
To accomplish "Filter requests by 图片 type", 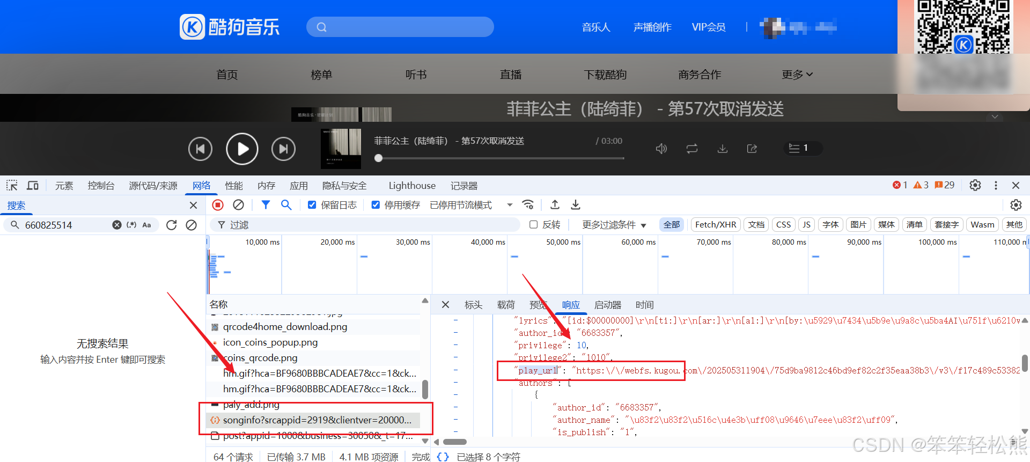I will (858, 225).
